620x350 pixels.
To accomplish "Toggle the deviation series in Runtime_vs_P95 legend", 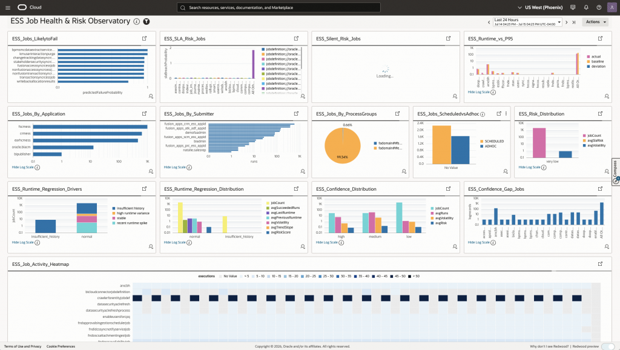I will coord(596,67).
